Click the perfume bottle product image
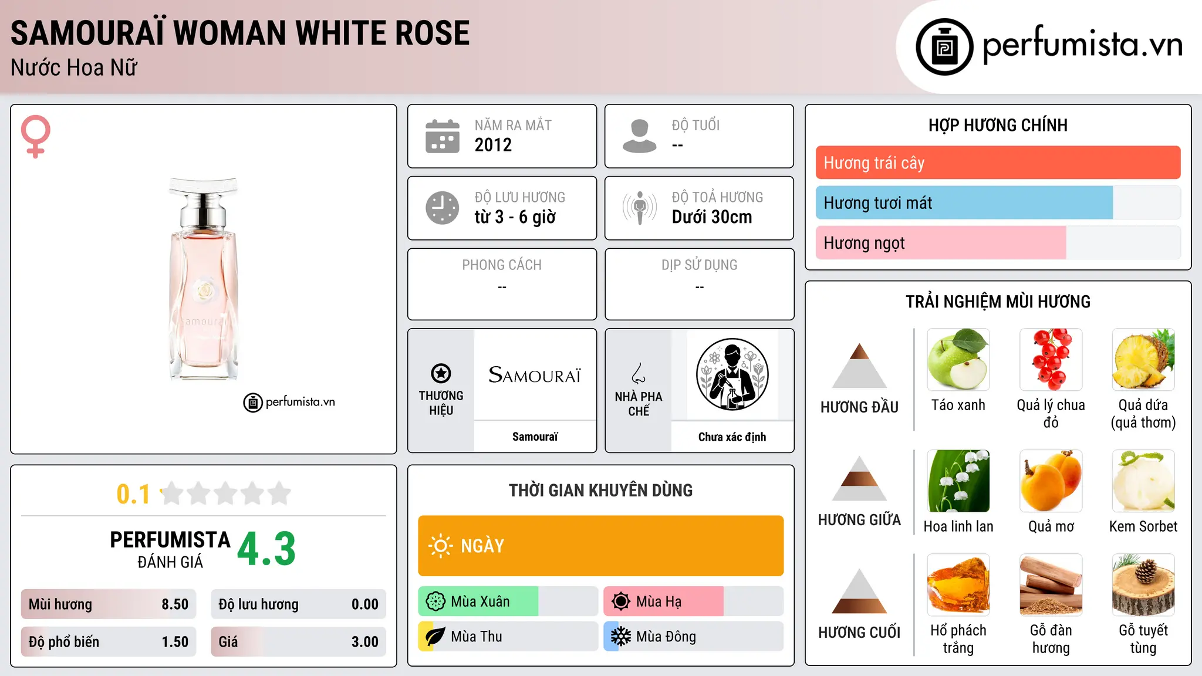The height and width of the screenshot is (676, 1202). coord(204,279)
